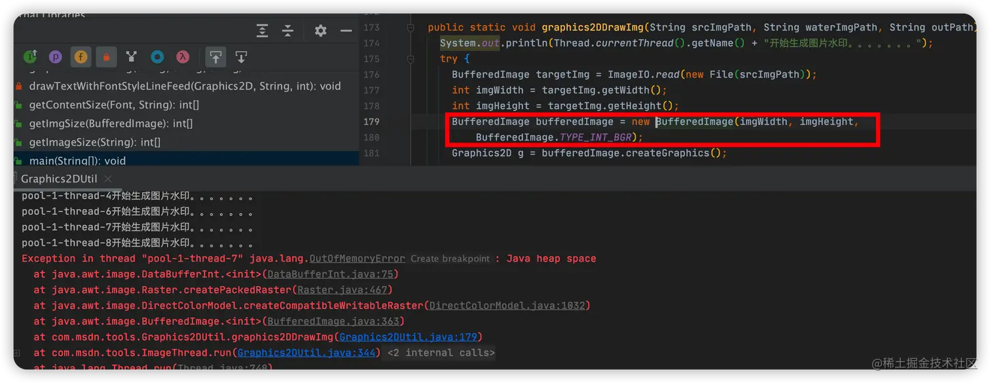Toggle the fork-shaped grouping filter
Viewport: 990px width, 383px height.
click(132, 57)
